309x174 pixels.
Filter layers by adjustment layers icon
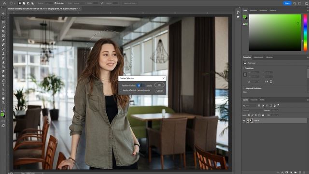coord(263,106)
